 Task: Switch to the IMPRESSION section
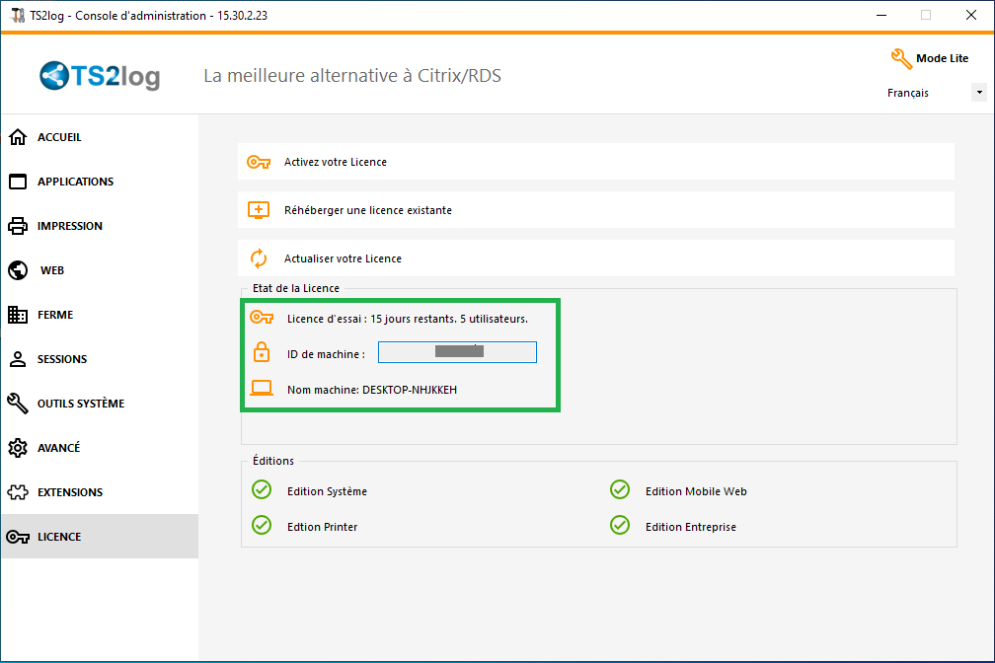tap(100, 226)
